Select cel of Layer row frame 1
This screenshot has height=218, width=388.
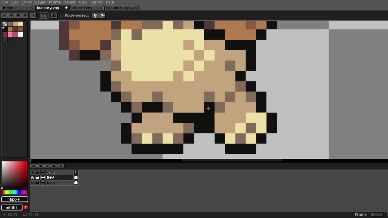76,183
